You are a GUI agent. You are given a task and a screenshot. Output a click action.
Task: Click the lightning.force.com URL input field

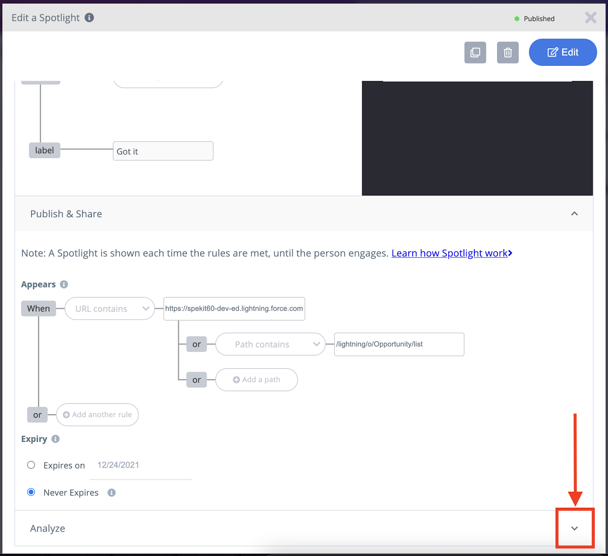click(x=234, y=309)
